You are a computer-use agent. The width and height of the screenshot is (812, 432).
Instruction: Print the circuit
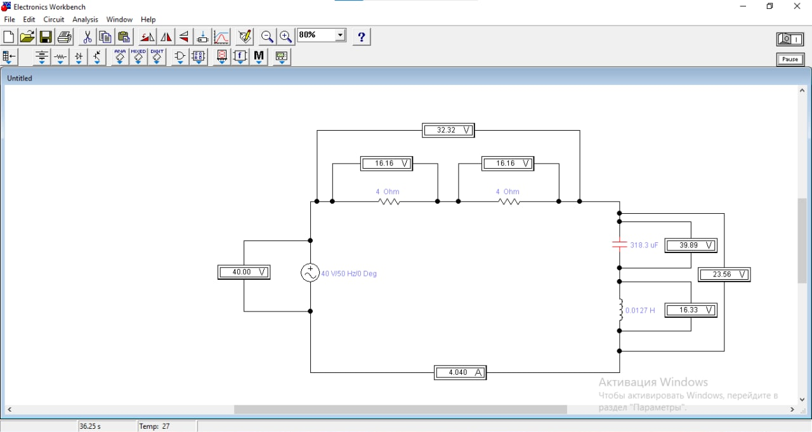coord(64,37)
